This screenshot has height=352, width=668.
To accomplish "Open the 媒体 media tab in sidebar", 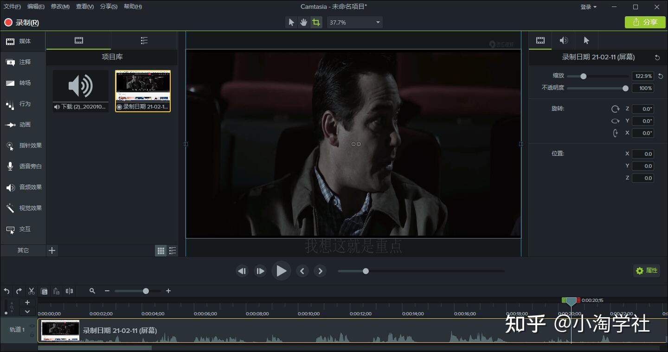I will [x=23, y=41].
